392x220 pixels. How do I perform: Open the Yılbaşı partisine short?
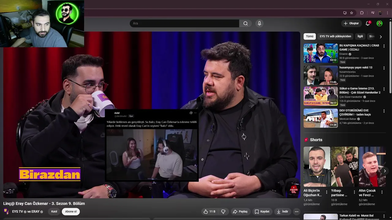pyautogui.click(x=345, y=167)
